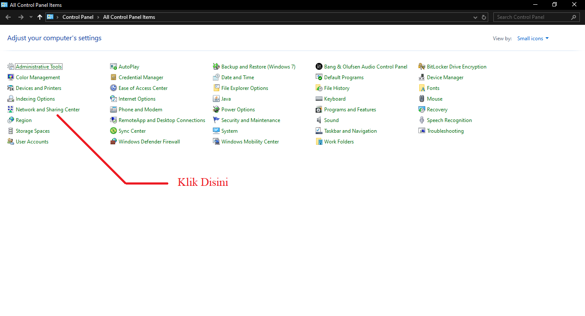Screen dimensions: 585x316
Task: Open the Recovery link
Action: 437,110
